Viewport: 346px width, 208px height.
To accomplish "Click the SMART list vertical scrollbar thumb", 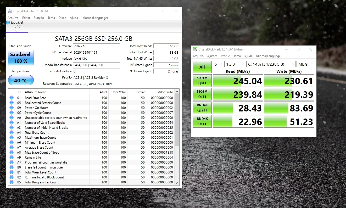I will (177, 119).
